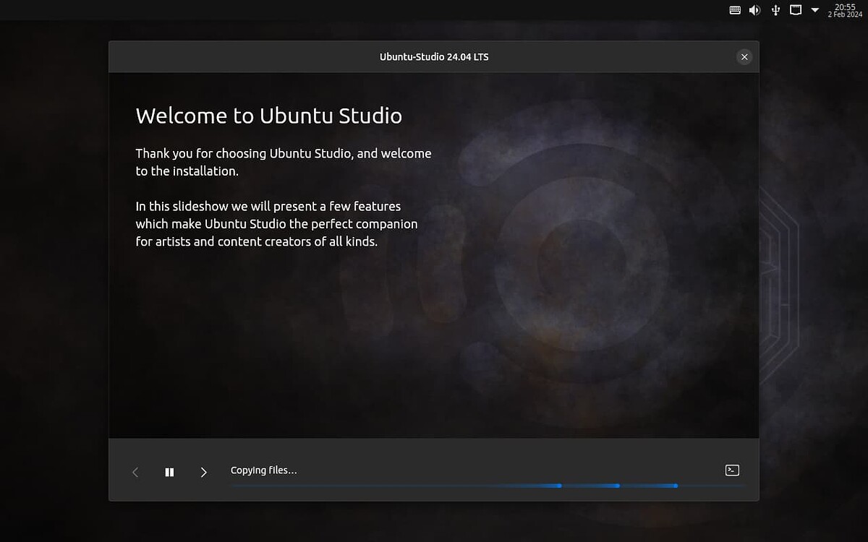Open the hidden icons chevron in the panel

click(x=815, y=10)
